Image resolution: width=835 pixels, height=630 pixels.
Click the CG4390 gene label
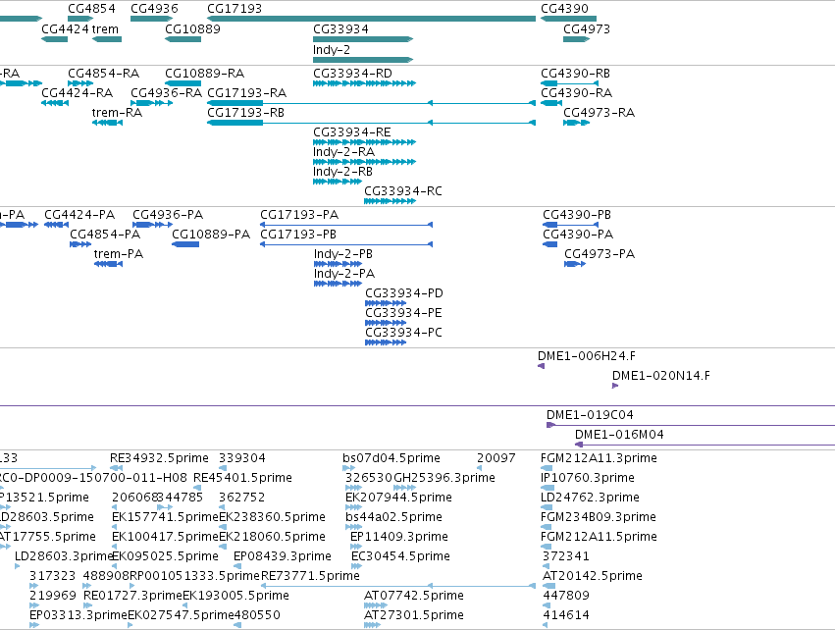(x=564, y=9)
